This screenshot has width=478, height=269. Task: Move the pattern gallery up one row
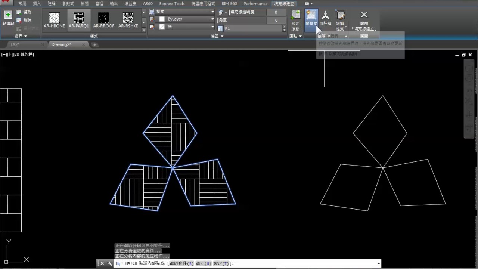click(144, 12)
